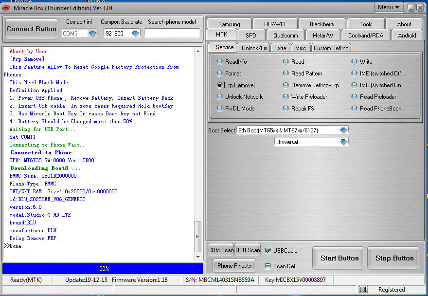Switch to the Mstar/W tab
Viewport: 428px width, 296px height.
pos(323,35)
